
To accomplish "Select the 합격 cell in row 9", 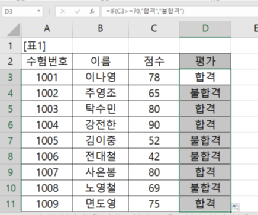I will (205, 172).
